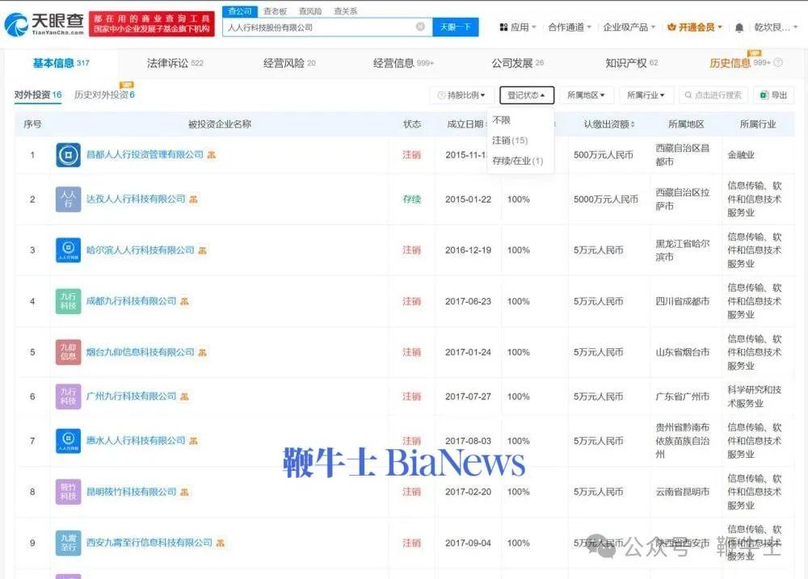
Task: Open 惠水人人行科技有限公司 link
Action: pyautogui.click(x=136, y=440)
